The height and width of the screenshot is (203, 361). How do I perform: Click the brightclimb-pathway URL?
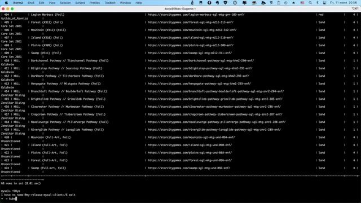click(215, 99)
